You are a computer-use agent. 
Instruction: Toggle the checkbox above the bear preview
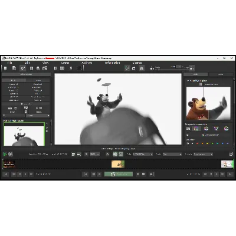201,84
